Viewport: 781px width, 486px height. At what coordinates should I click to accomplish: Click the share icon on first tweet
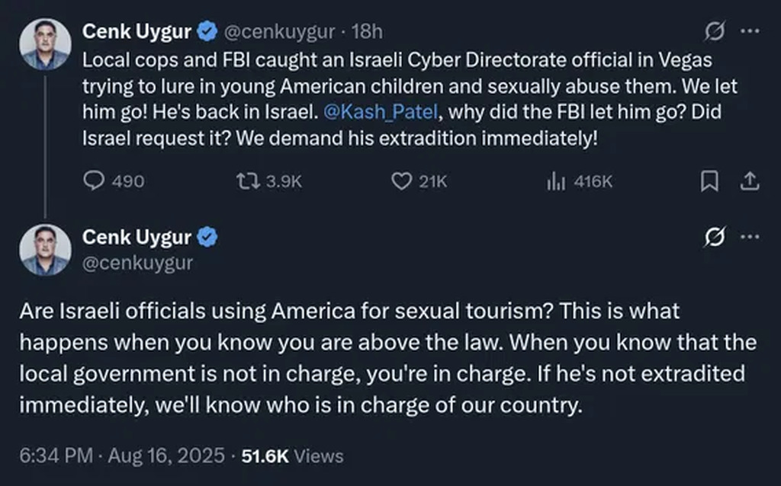tap(750, 181)
